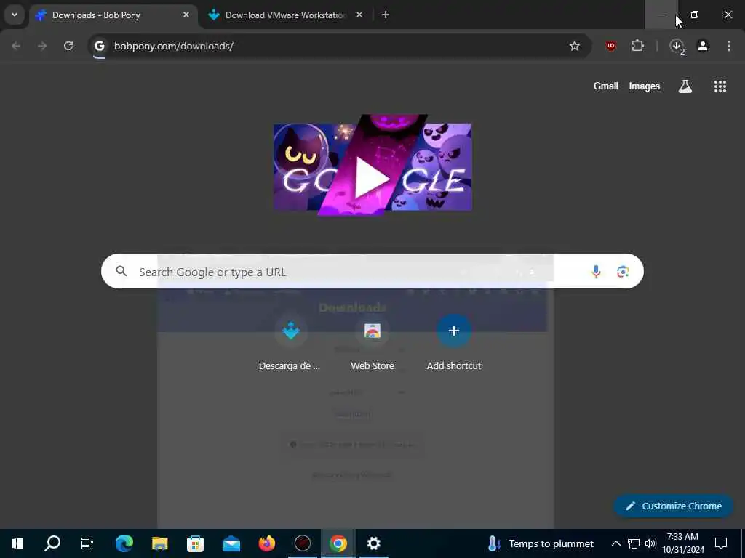
Task: Open the Descarga de ... shortcut
Action: coord(290,343)
